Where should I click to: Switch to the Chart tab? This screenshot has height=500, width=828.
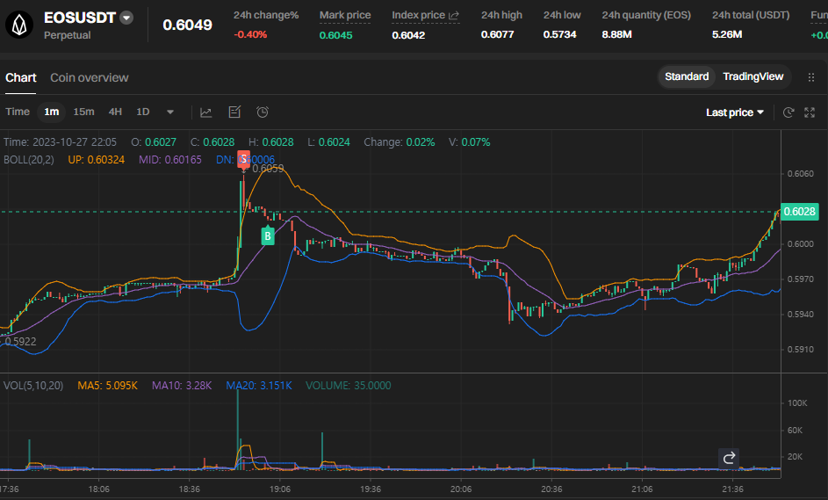(20, 77)
